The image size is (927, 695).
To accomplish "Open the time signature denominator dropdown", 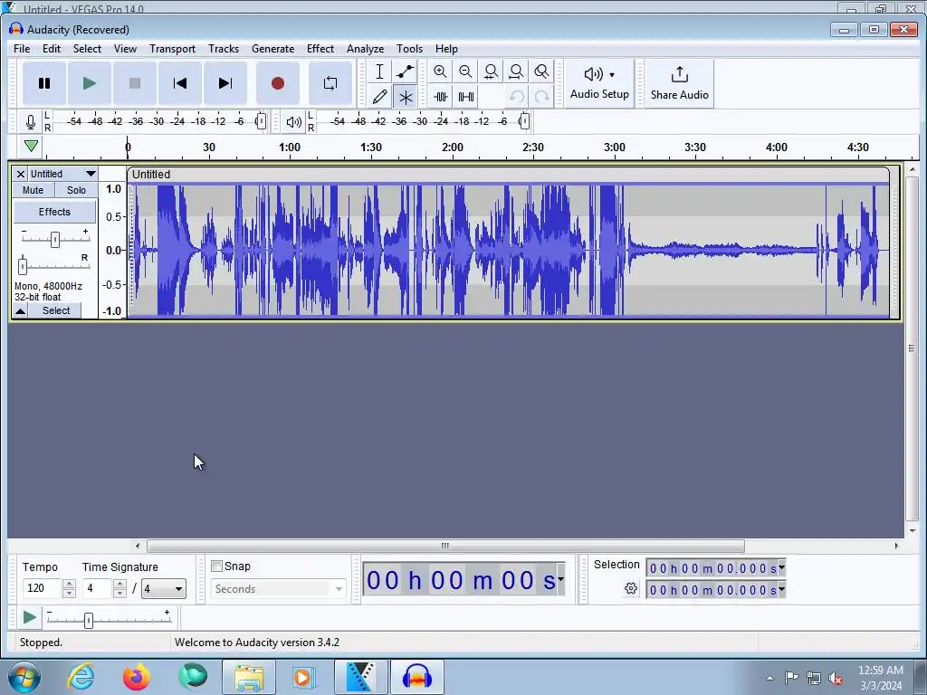I will click(x=164, y=588).
